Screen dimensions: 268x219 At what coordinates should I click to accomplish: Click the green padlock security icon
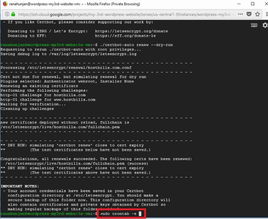(x=13, y=14)
